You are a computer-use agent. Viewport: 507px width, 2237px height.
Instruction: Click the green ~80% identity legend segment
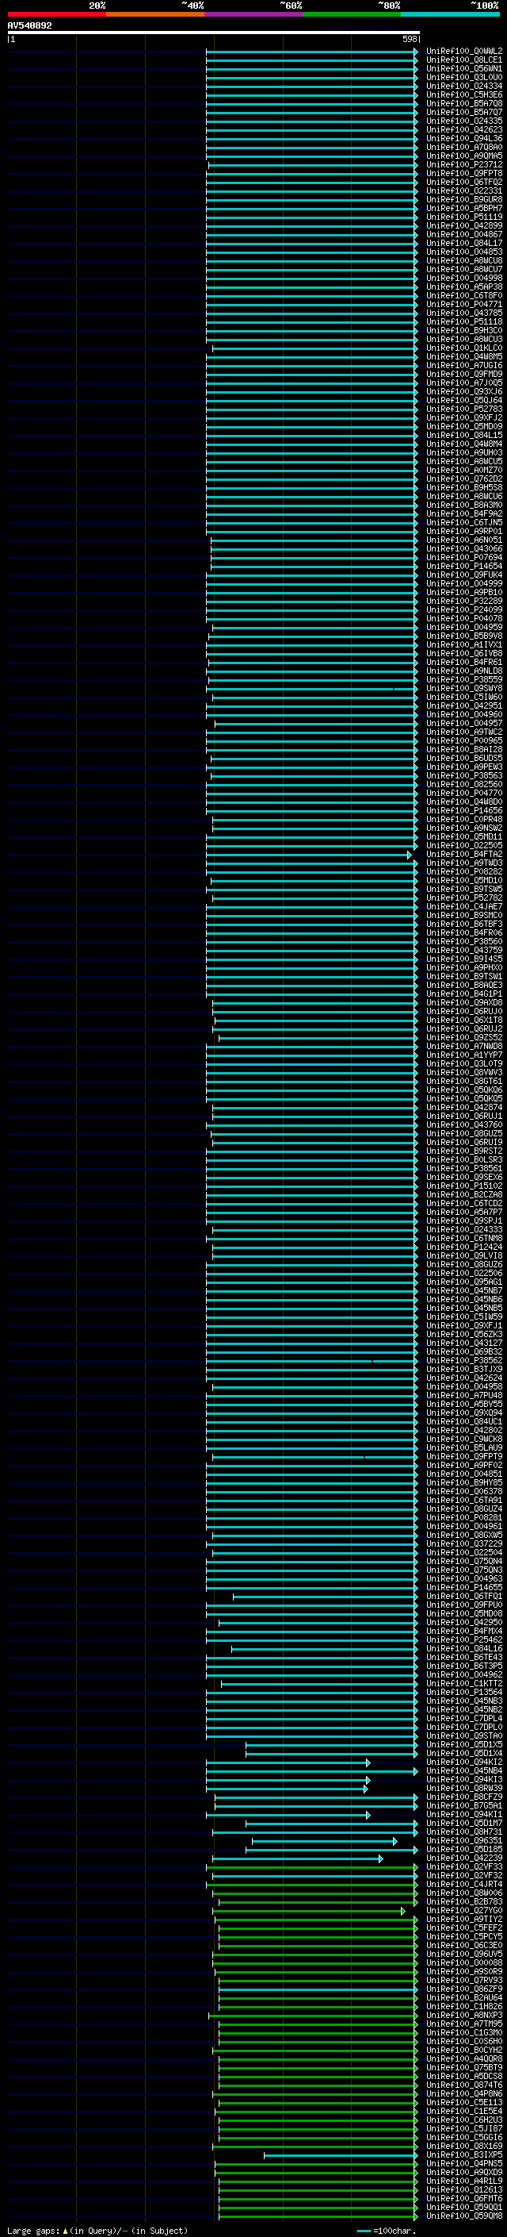(352, 14)
